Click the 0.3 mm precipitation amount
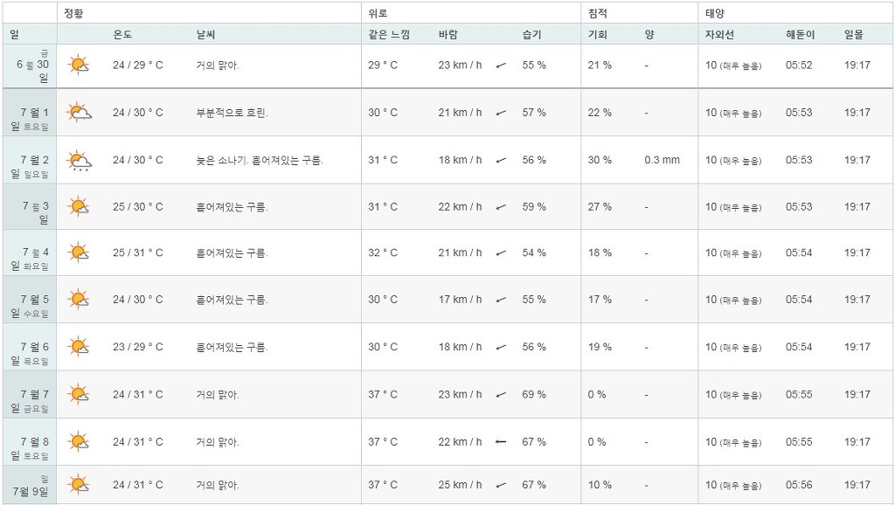 click(x=662, y=160)
